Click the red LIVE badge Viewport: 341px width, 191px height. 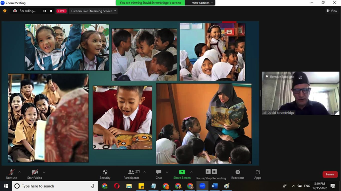tap(61, 11)
